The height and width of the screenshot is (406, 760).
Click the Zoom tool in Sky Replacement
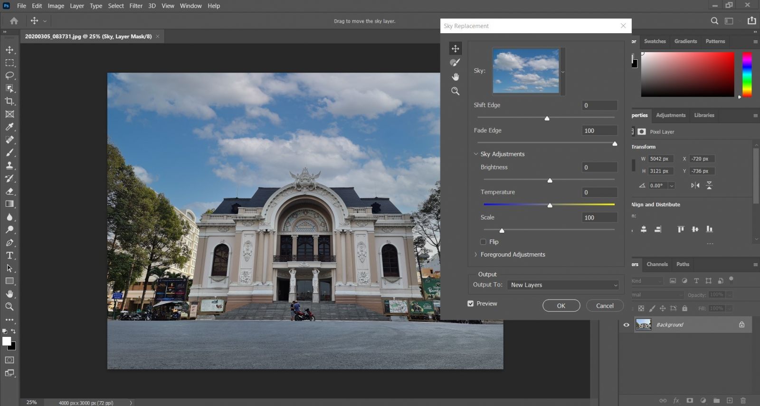(455, 91)
